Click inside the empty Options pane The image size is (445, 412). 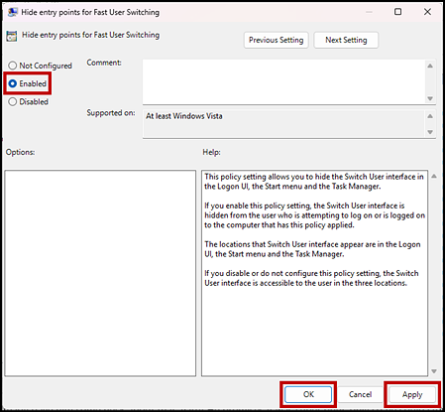[x=100, y=273]
